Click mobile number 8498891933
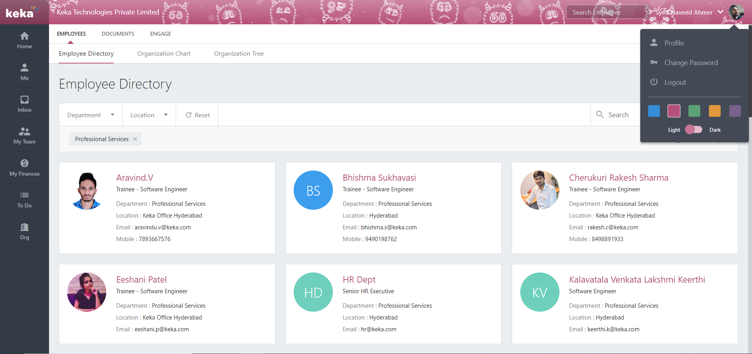 607,239
